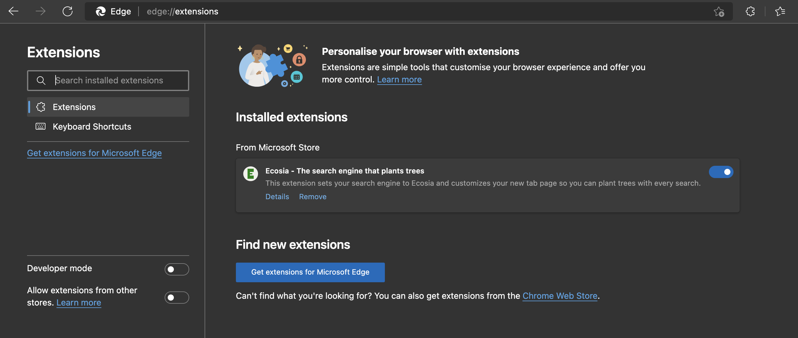
Task: Click the Ecosia extension description text
Action: (483, 183)
